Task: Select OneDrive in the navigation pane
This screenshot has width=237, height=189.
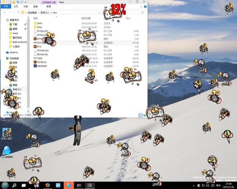Action: pos(13,52)
